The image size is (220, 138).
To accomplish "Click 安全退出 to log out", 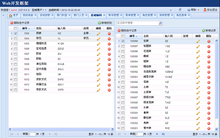I will coord(210,10).
